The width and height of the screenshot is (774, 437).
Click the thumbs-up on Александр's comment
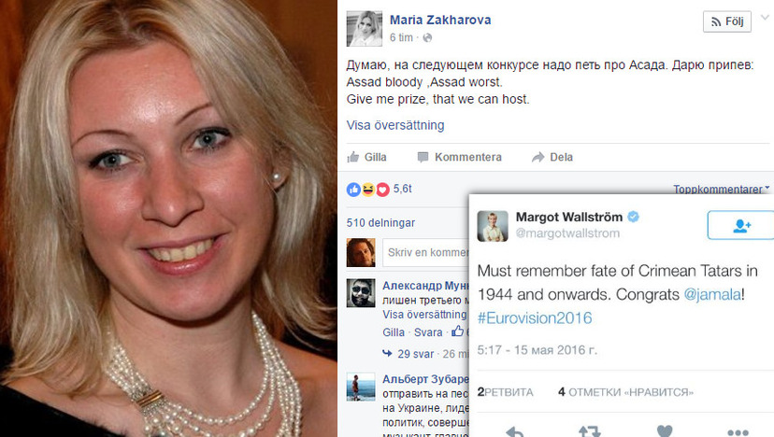pos(458,331)
